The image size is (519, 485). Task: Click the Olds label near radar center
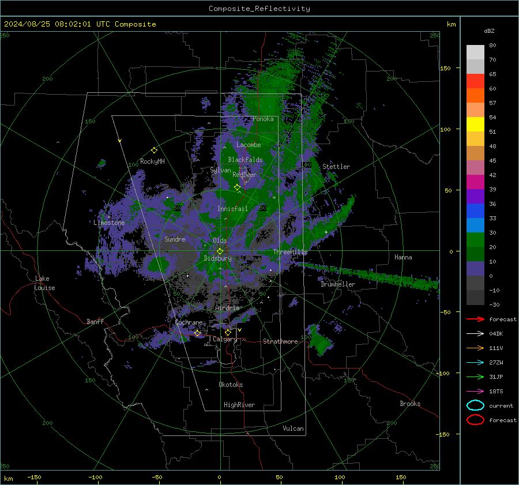pos(220,240)
